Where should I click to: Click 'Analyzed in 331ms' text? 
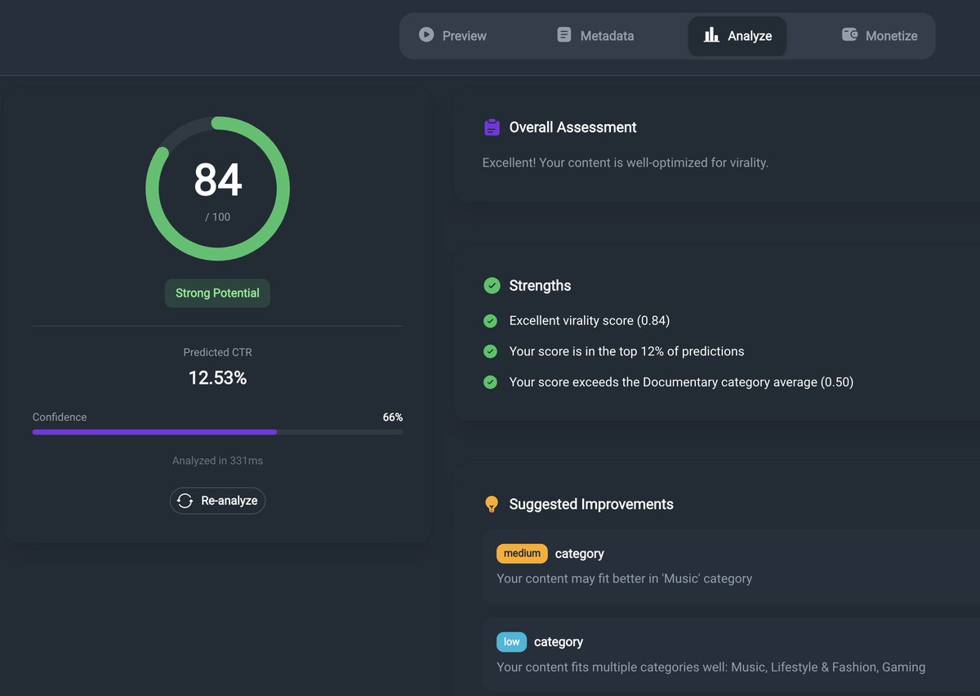(217, 461)
